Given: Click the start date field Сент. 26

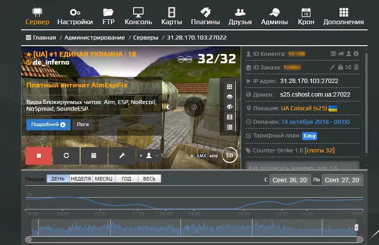Looking at the screenshot, I should 290,180.
